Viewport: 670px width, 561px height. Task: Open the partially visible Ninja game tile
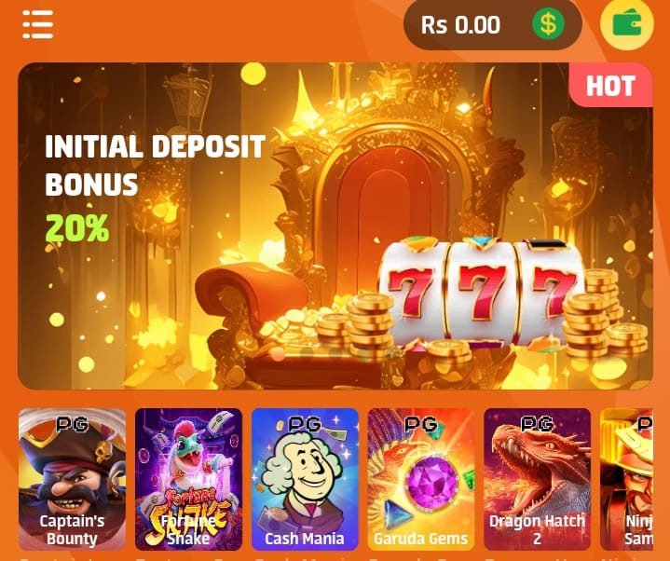coord(626,479)
